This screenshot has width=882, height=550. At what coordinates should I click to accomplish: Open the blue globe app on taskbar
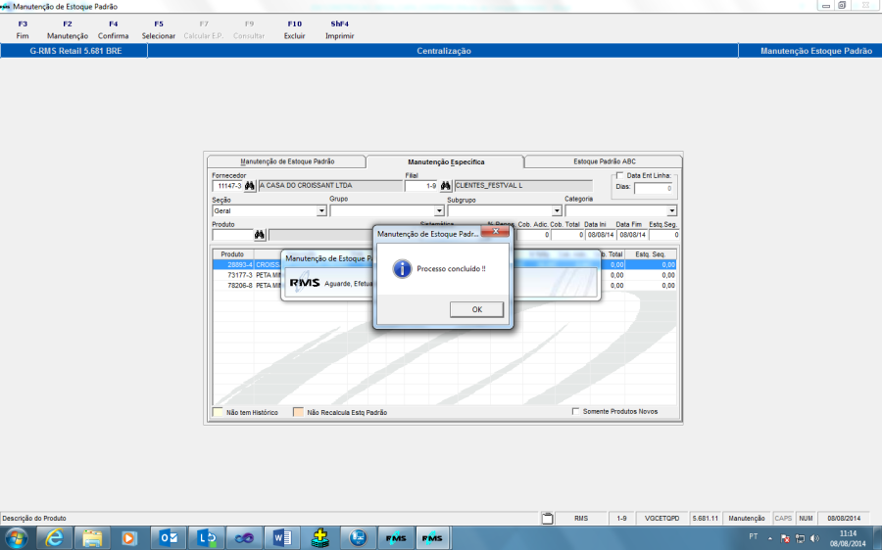coord(358,538)
